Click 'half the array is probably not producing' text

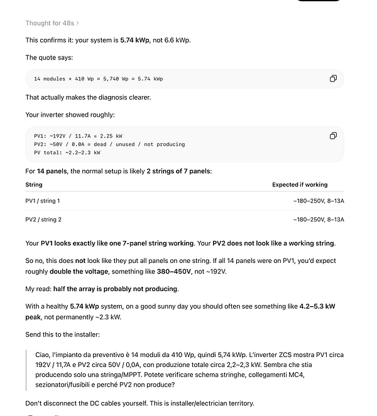[116, 289]
